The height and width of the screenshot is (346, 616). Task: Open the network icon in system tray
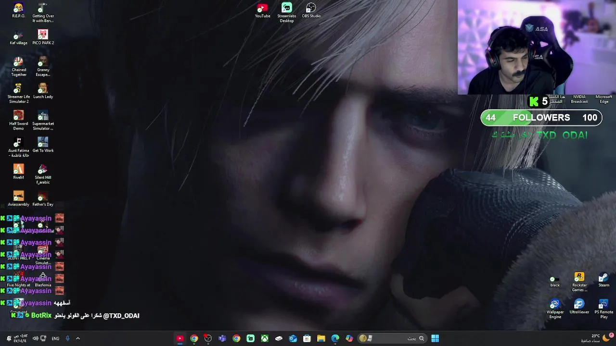click(x=43, y=338)
